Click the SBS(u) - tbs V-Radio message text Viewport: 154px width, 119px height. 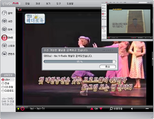(x=68, y=56)
